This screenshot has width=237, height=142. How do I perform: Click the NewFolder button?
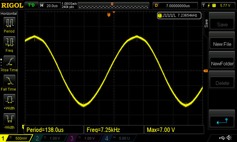point(222,63)
